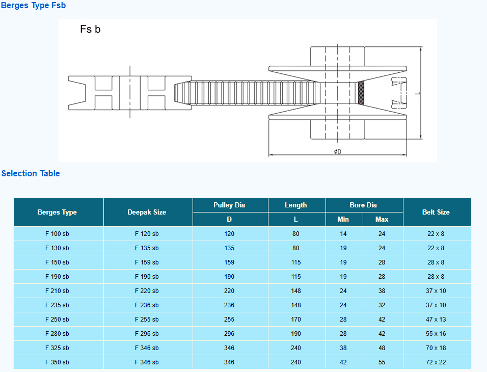Click minimum bore '19' in the F 130 sb row
Image resolution: width=487 pixels, height=372 pixels.
tap(343, 248)
